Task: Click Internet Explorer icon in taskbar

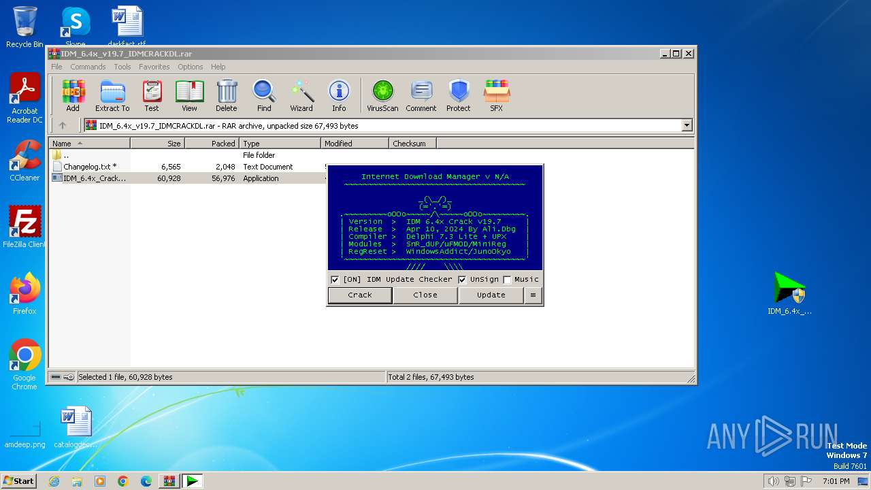Action: tap(54, 481)
